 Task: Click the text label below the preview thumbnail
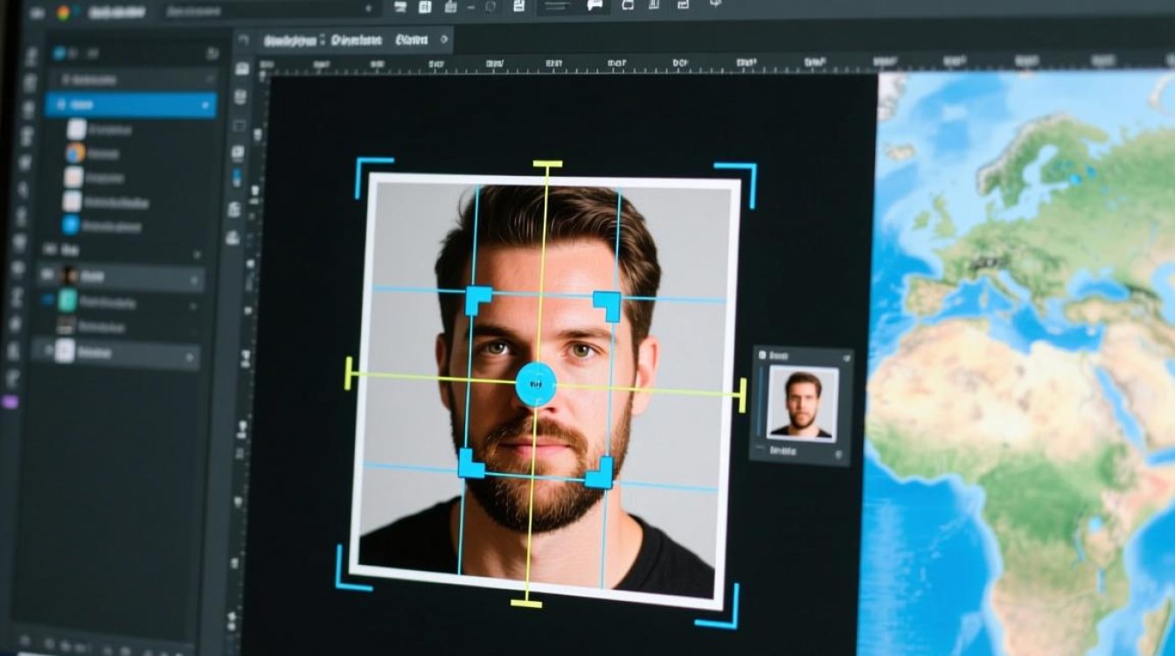coord(783,451)
